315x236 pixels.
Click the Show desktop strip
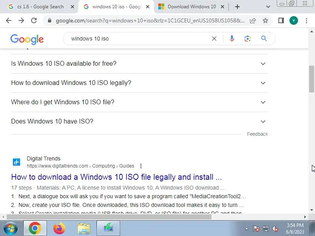pyautogui.click(x=313, y=228)
